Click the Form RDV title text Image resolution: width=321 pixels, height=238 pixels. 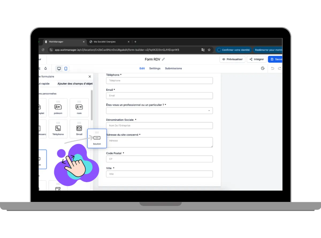coord(152,59)
